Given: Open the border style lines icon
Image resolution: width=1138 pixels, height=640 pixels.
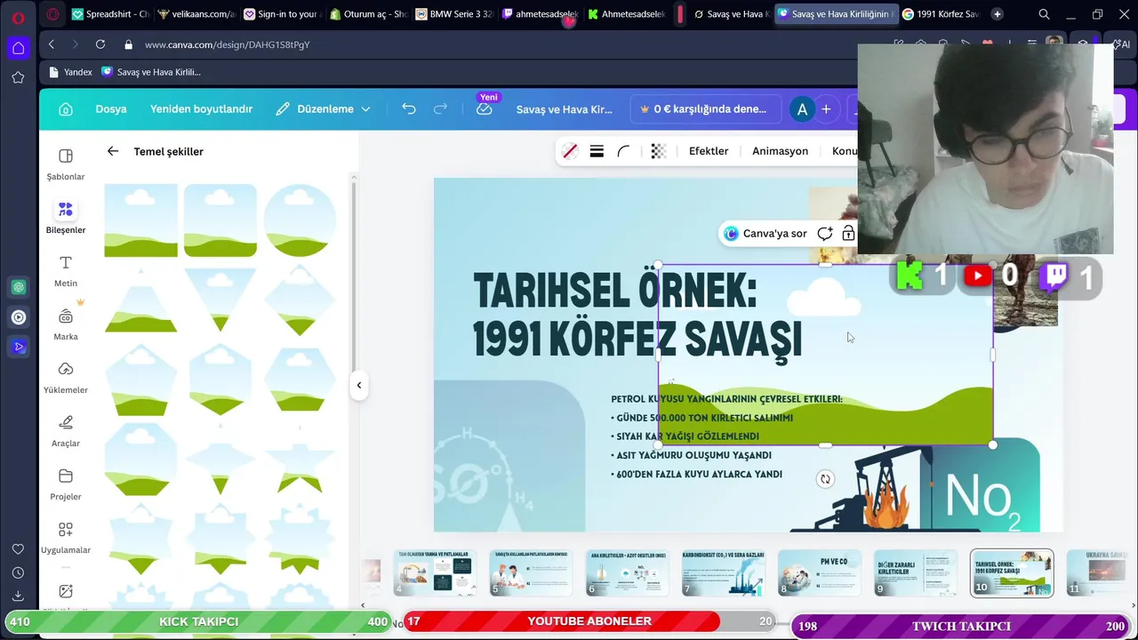Looking at the screenshot, I should 597,151.
